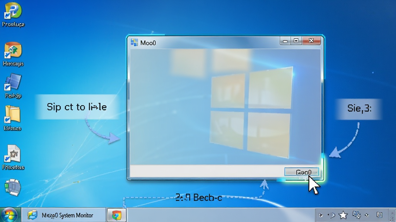Screen dimensions: 396x222
Task: Click the button at the Moo0 window's bottom right
Action: coord(302,172)
